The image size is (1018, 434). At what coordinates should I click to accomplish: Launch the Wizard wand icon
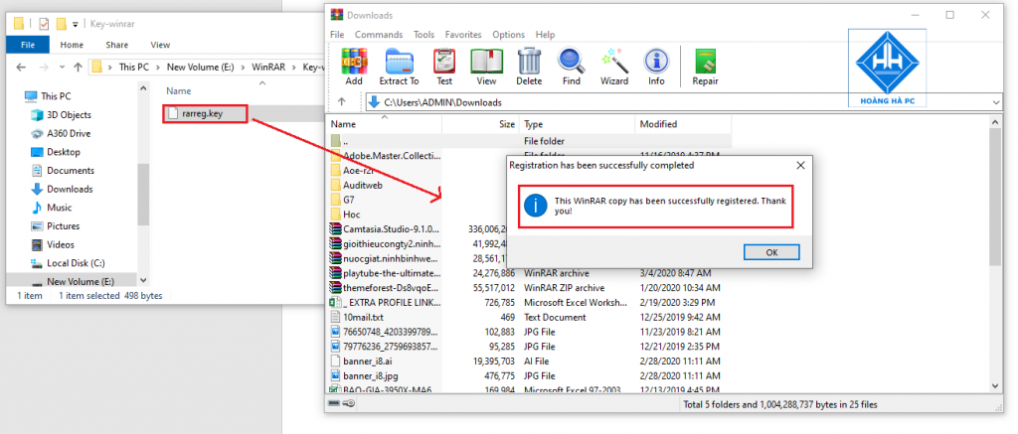614,67
